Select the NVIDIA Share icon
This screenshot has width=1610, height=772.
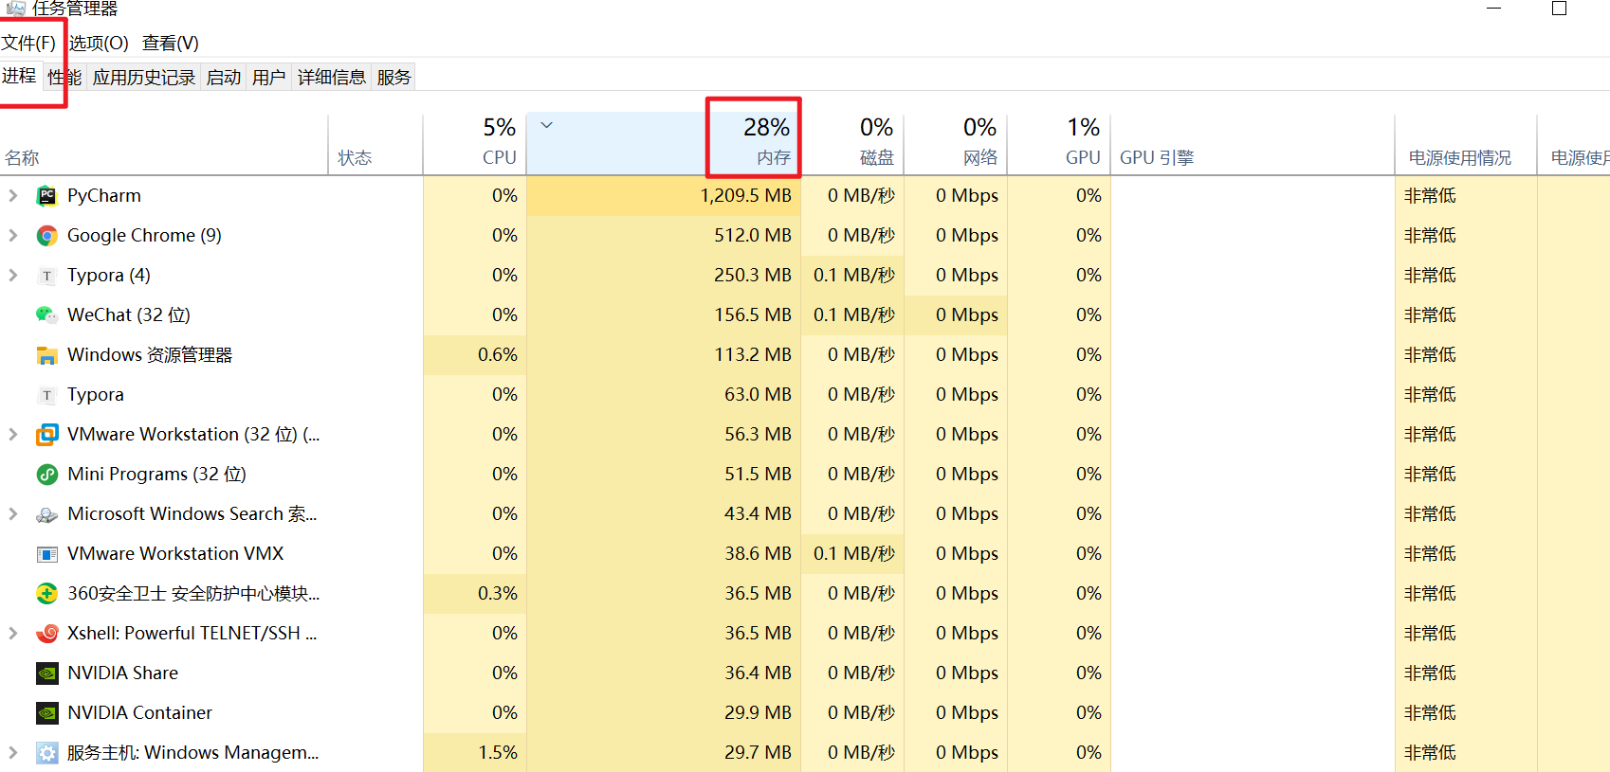[x=46, y=673]
